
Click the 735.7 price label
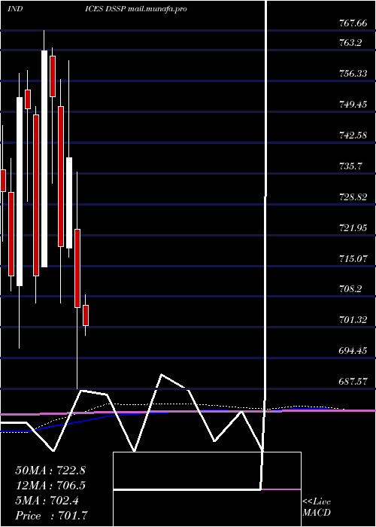(x=350, y=166)
